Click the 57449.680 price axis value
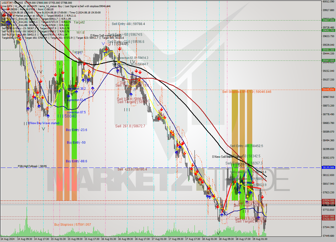336x242 pixels. pos(328,236)
